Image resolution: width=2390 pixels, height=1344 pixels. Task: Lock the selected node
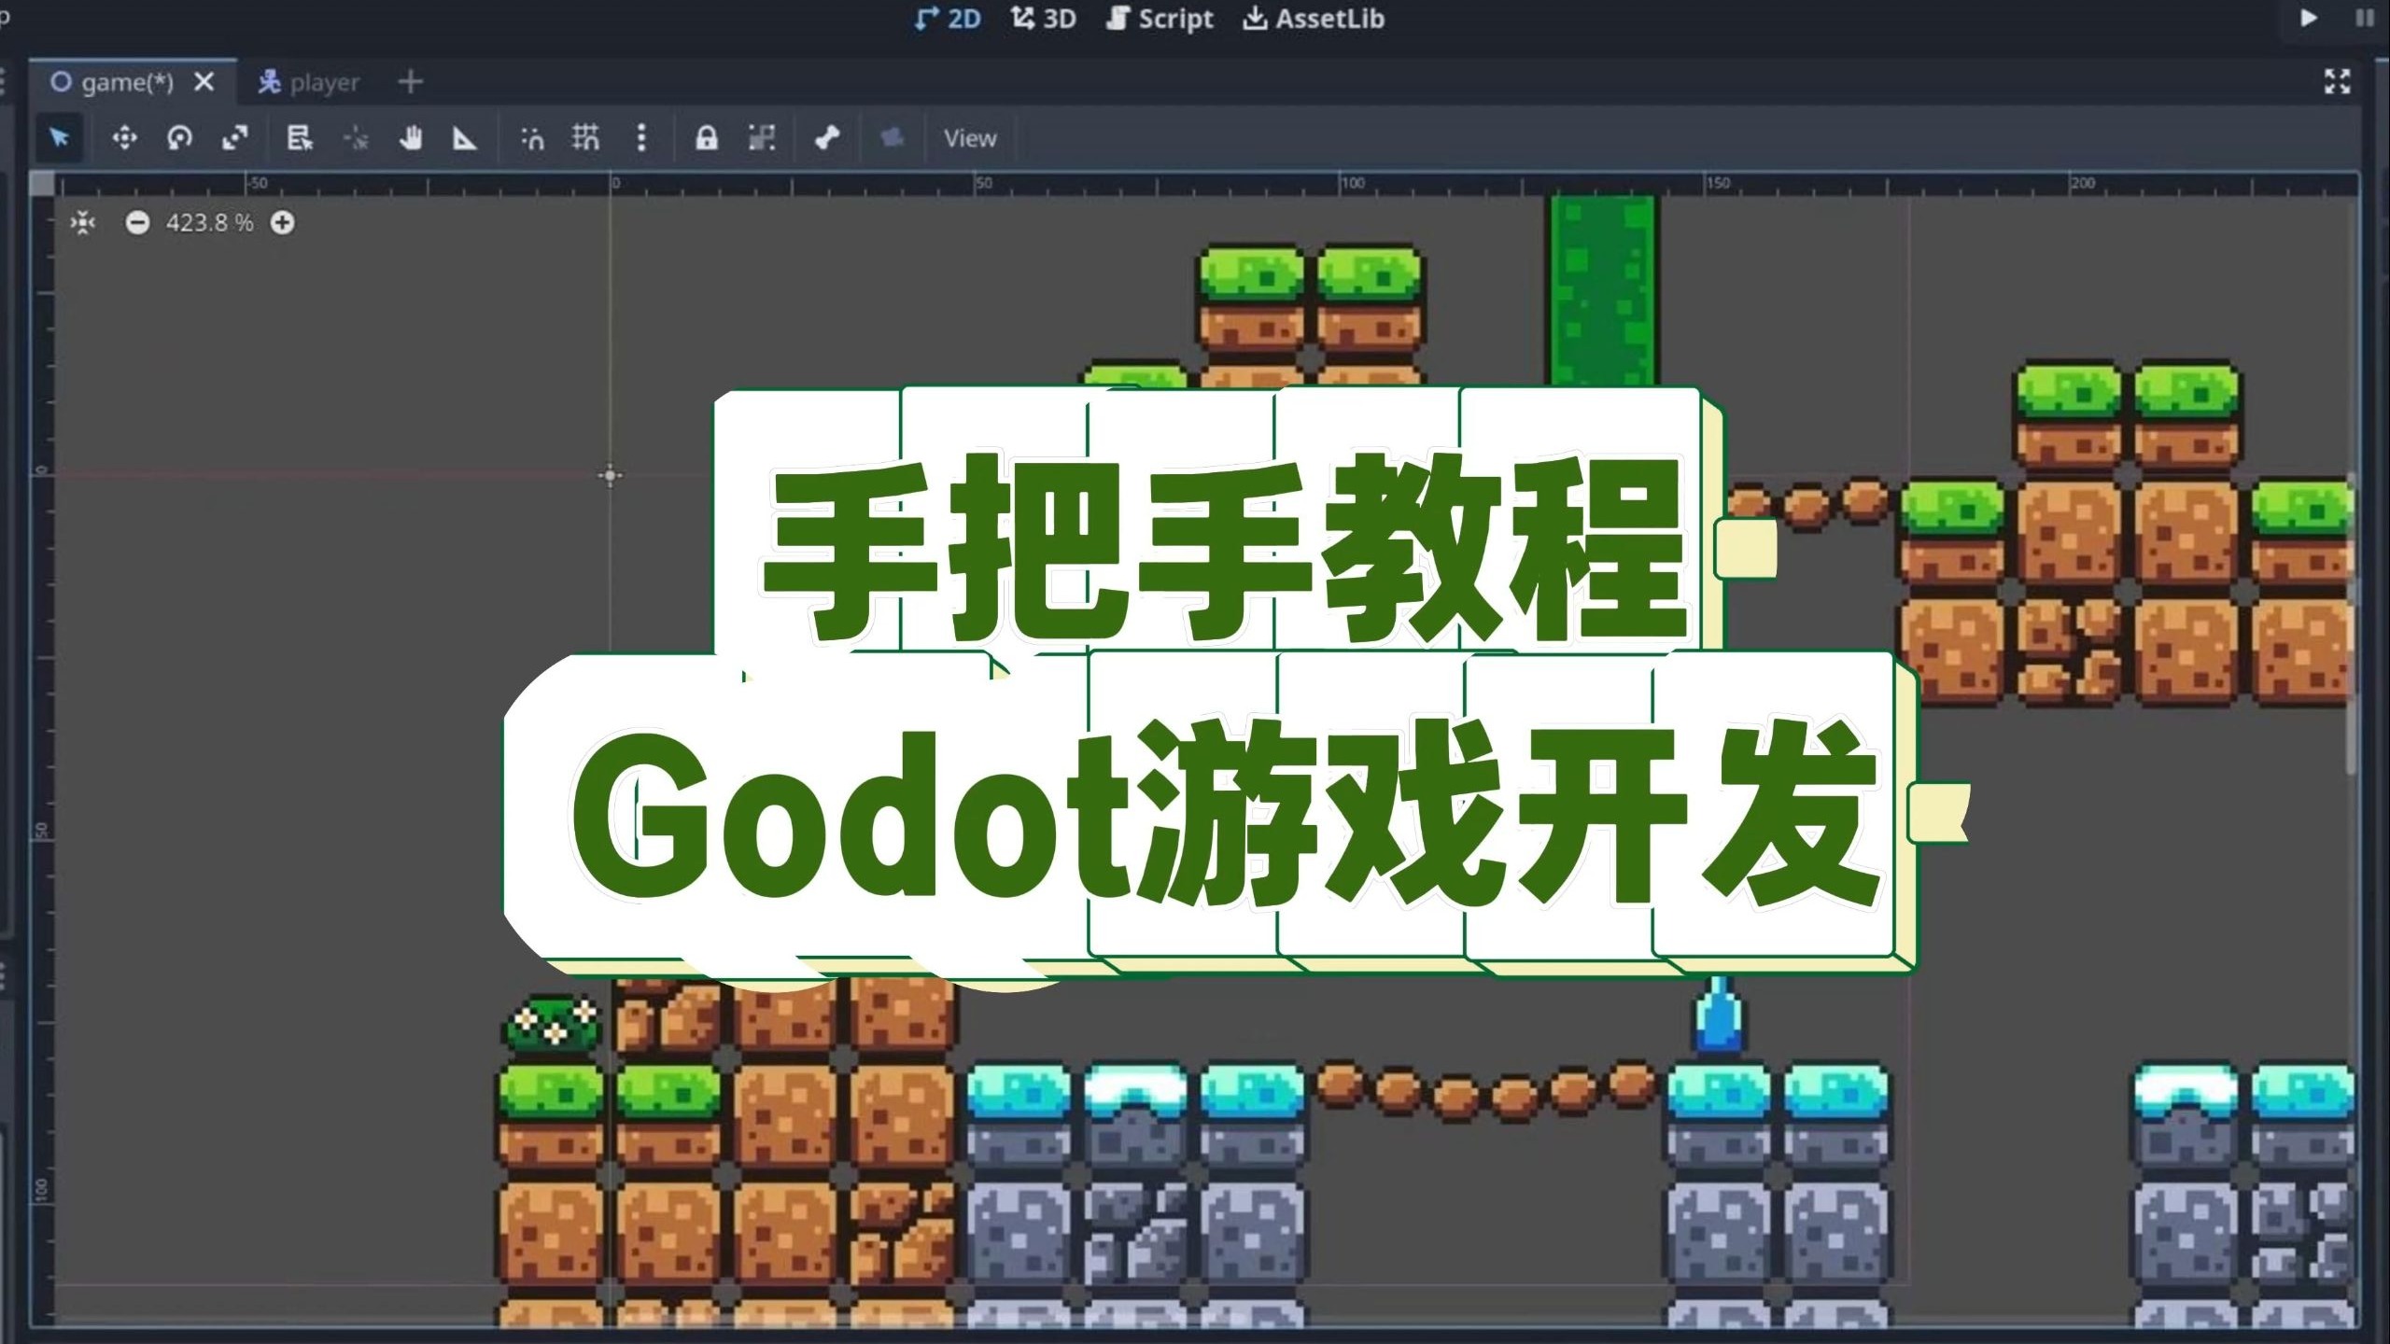point(706,138)
